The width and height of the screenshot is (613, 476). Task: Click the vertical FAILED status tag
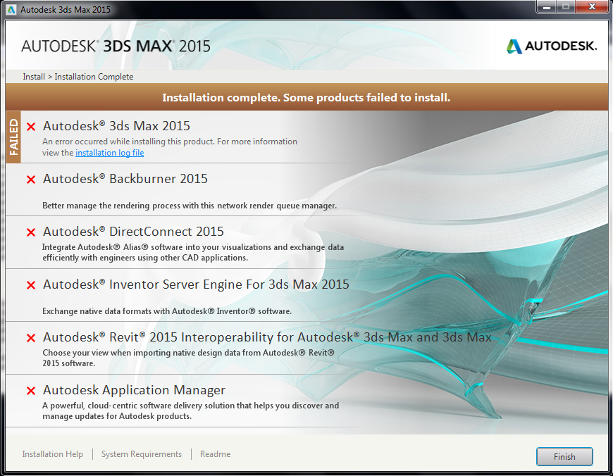coord(13,137)
